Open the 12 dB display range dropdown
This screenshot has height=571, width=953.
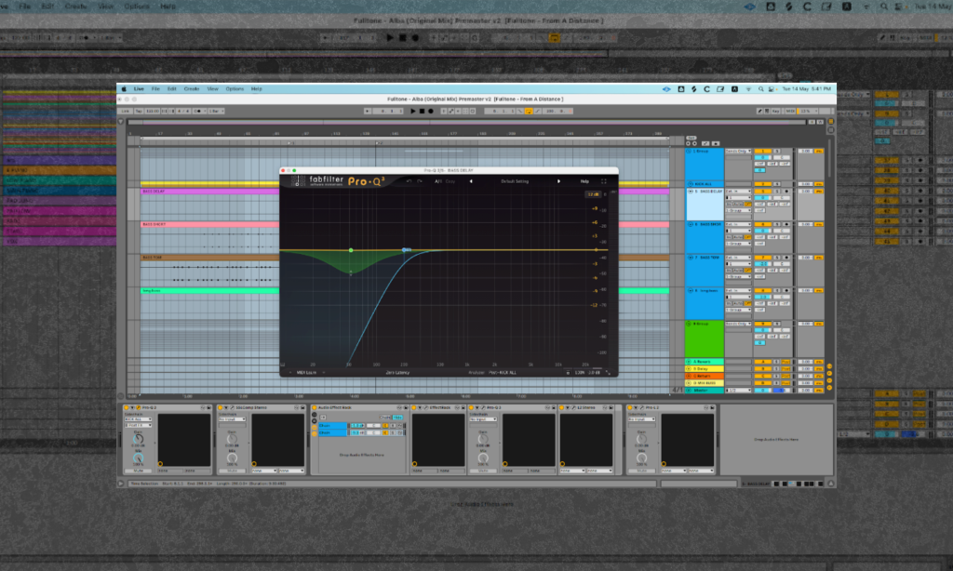pos(592,195)
